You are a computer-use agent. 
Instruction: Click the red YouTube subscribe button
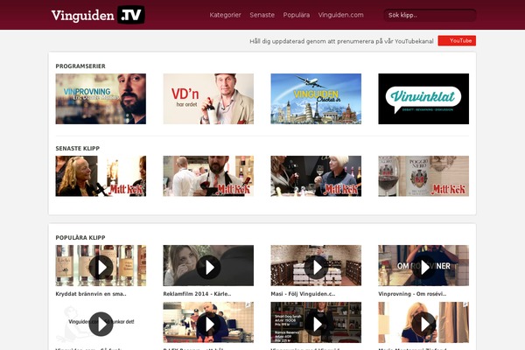[457, 40]
